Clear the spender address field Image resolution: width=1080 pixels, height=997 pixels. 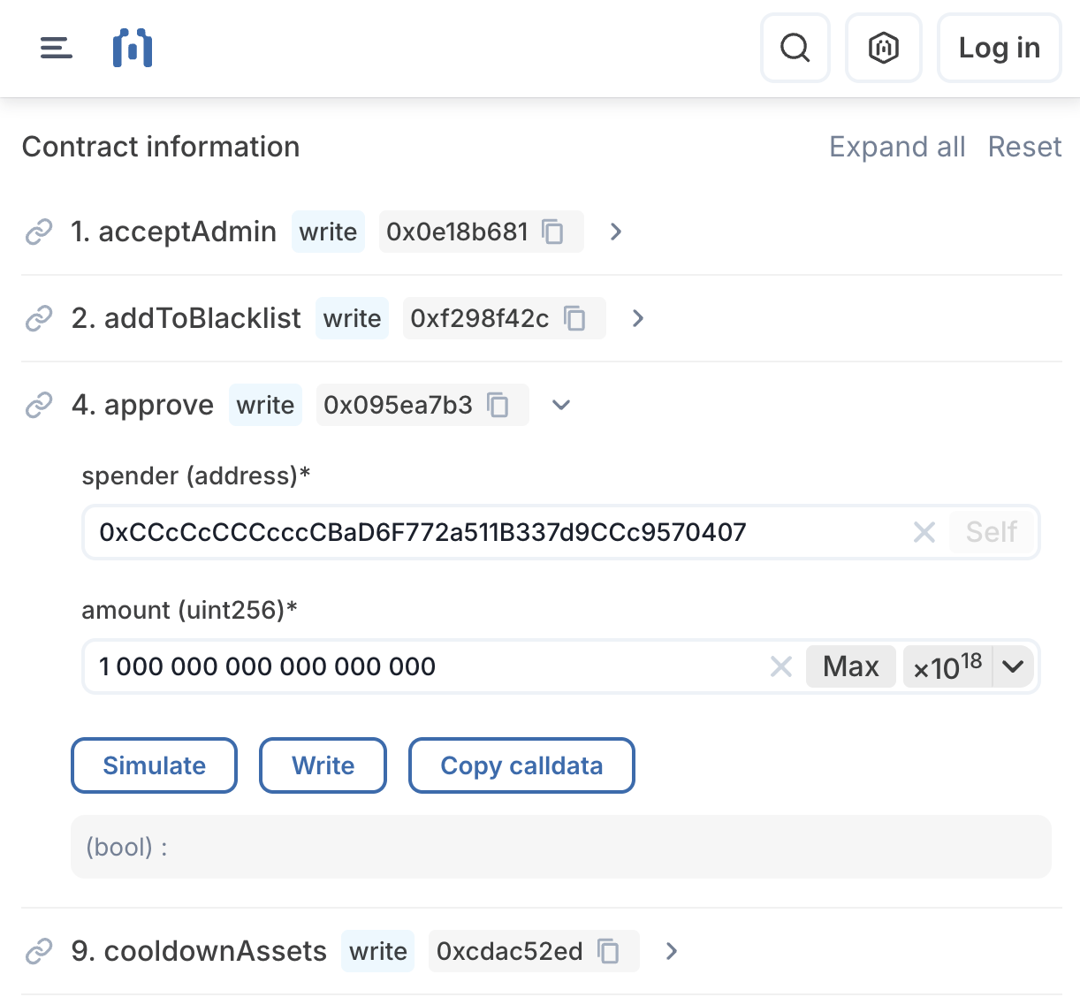tap(924, 532)
